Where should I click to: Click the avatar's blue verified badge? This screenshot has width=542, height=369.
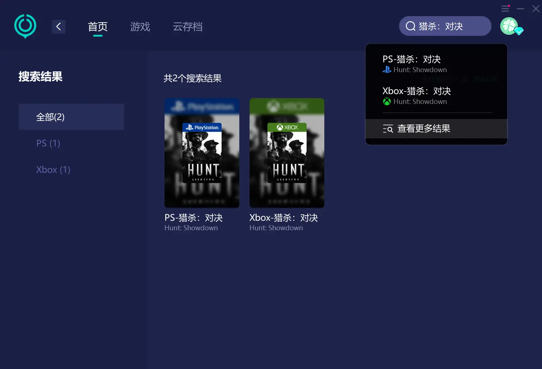click(x=519, y=31)
